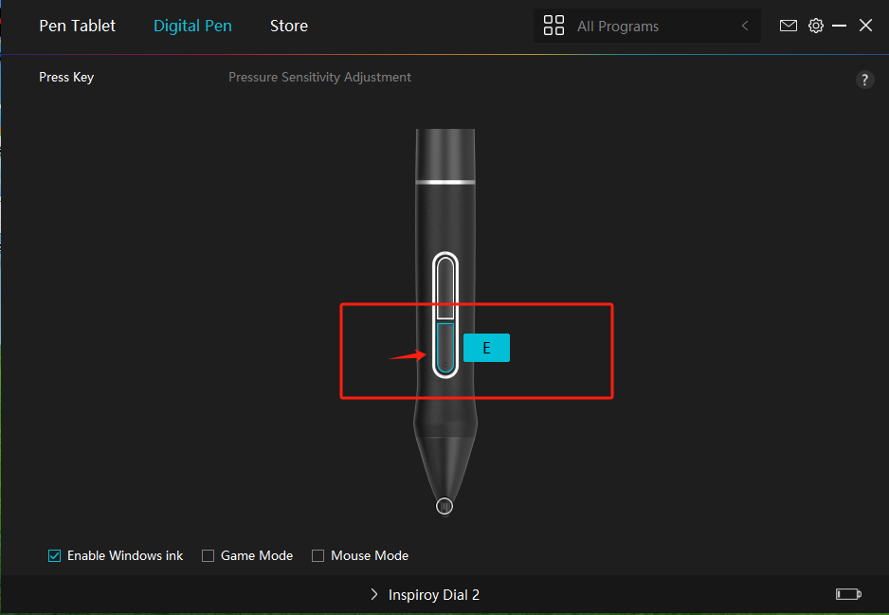Viewport: 889px width, 615px height.
Task: Expand the Inspiroy Dial 2 device chevron
Action: coord(373,594)
